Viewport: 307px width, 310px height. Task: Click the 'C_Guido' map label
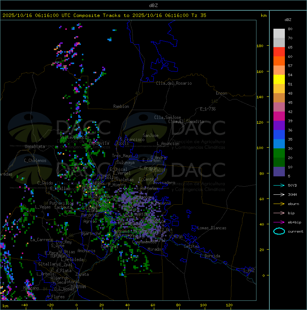coord(45,183)
